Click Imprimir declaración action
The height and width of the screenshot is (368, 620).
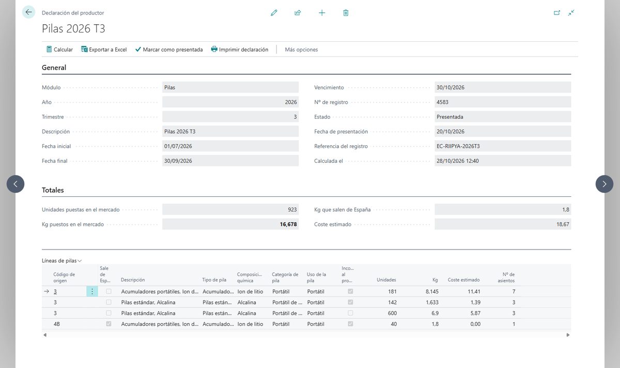pyautogui.click(x=240, y=49)
